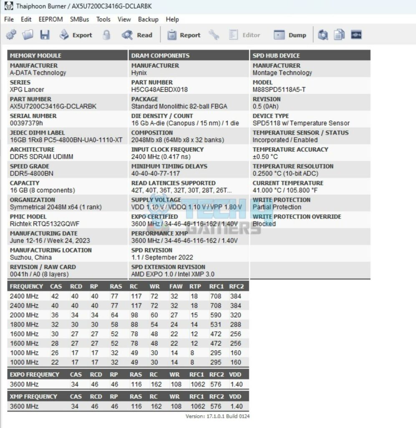This screenshot has height=428, width=416.
Task: Click the Incorporated / Enabled temperature sensor status
Action: tap(285, 140)
